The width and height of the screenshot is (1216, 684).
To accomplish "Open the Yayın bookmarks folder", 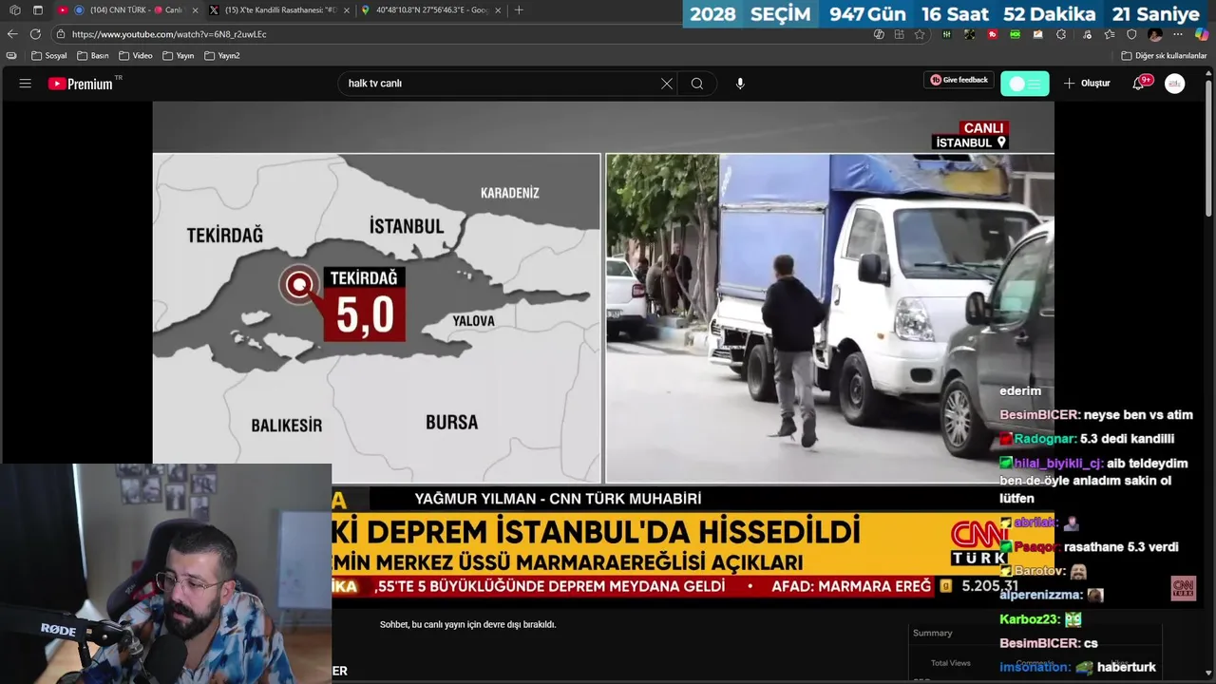I will 179,56.
